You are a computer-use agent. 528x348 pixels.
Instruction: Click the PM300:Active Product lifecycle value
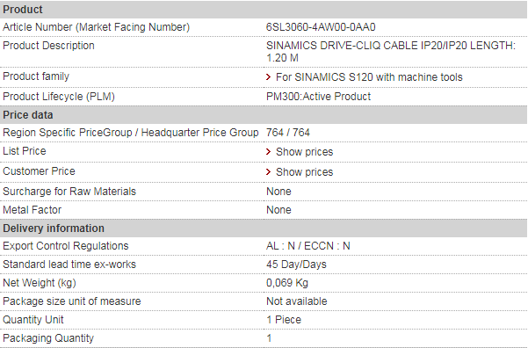pyautogui.click(x=318, y=97)
